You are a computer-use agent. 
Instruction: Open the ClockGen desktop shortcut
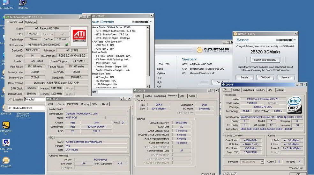tap(22, 3)
